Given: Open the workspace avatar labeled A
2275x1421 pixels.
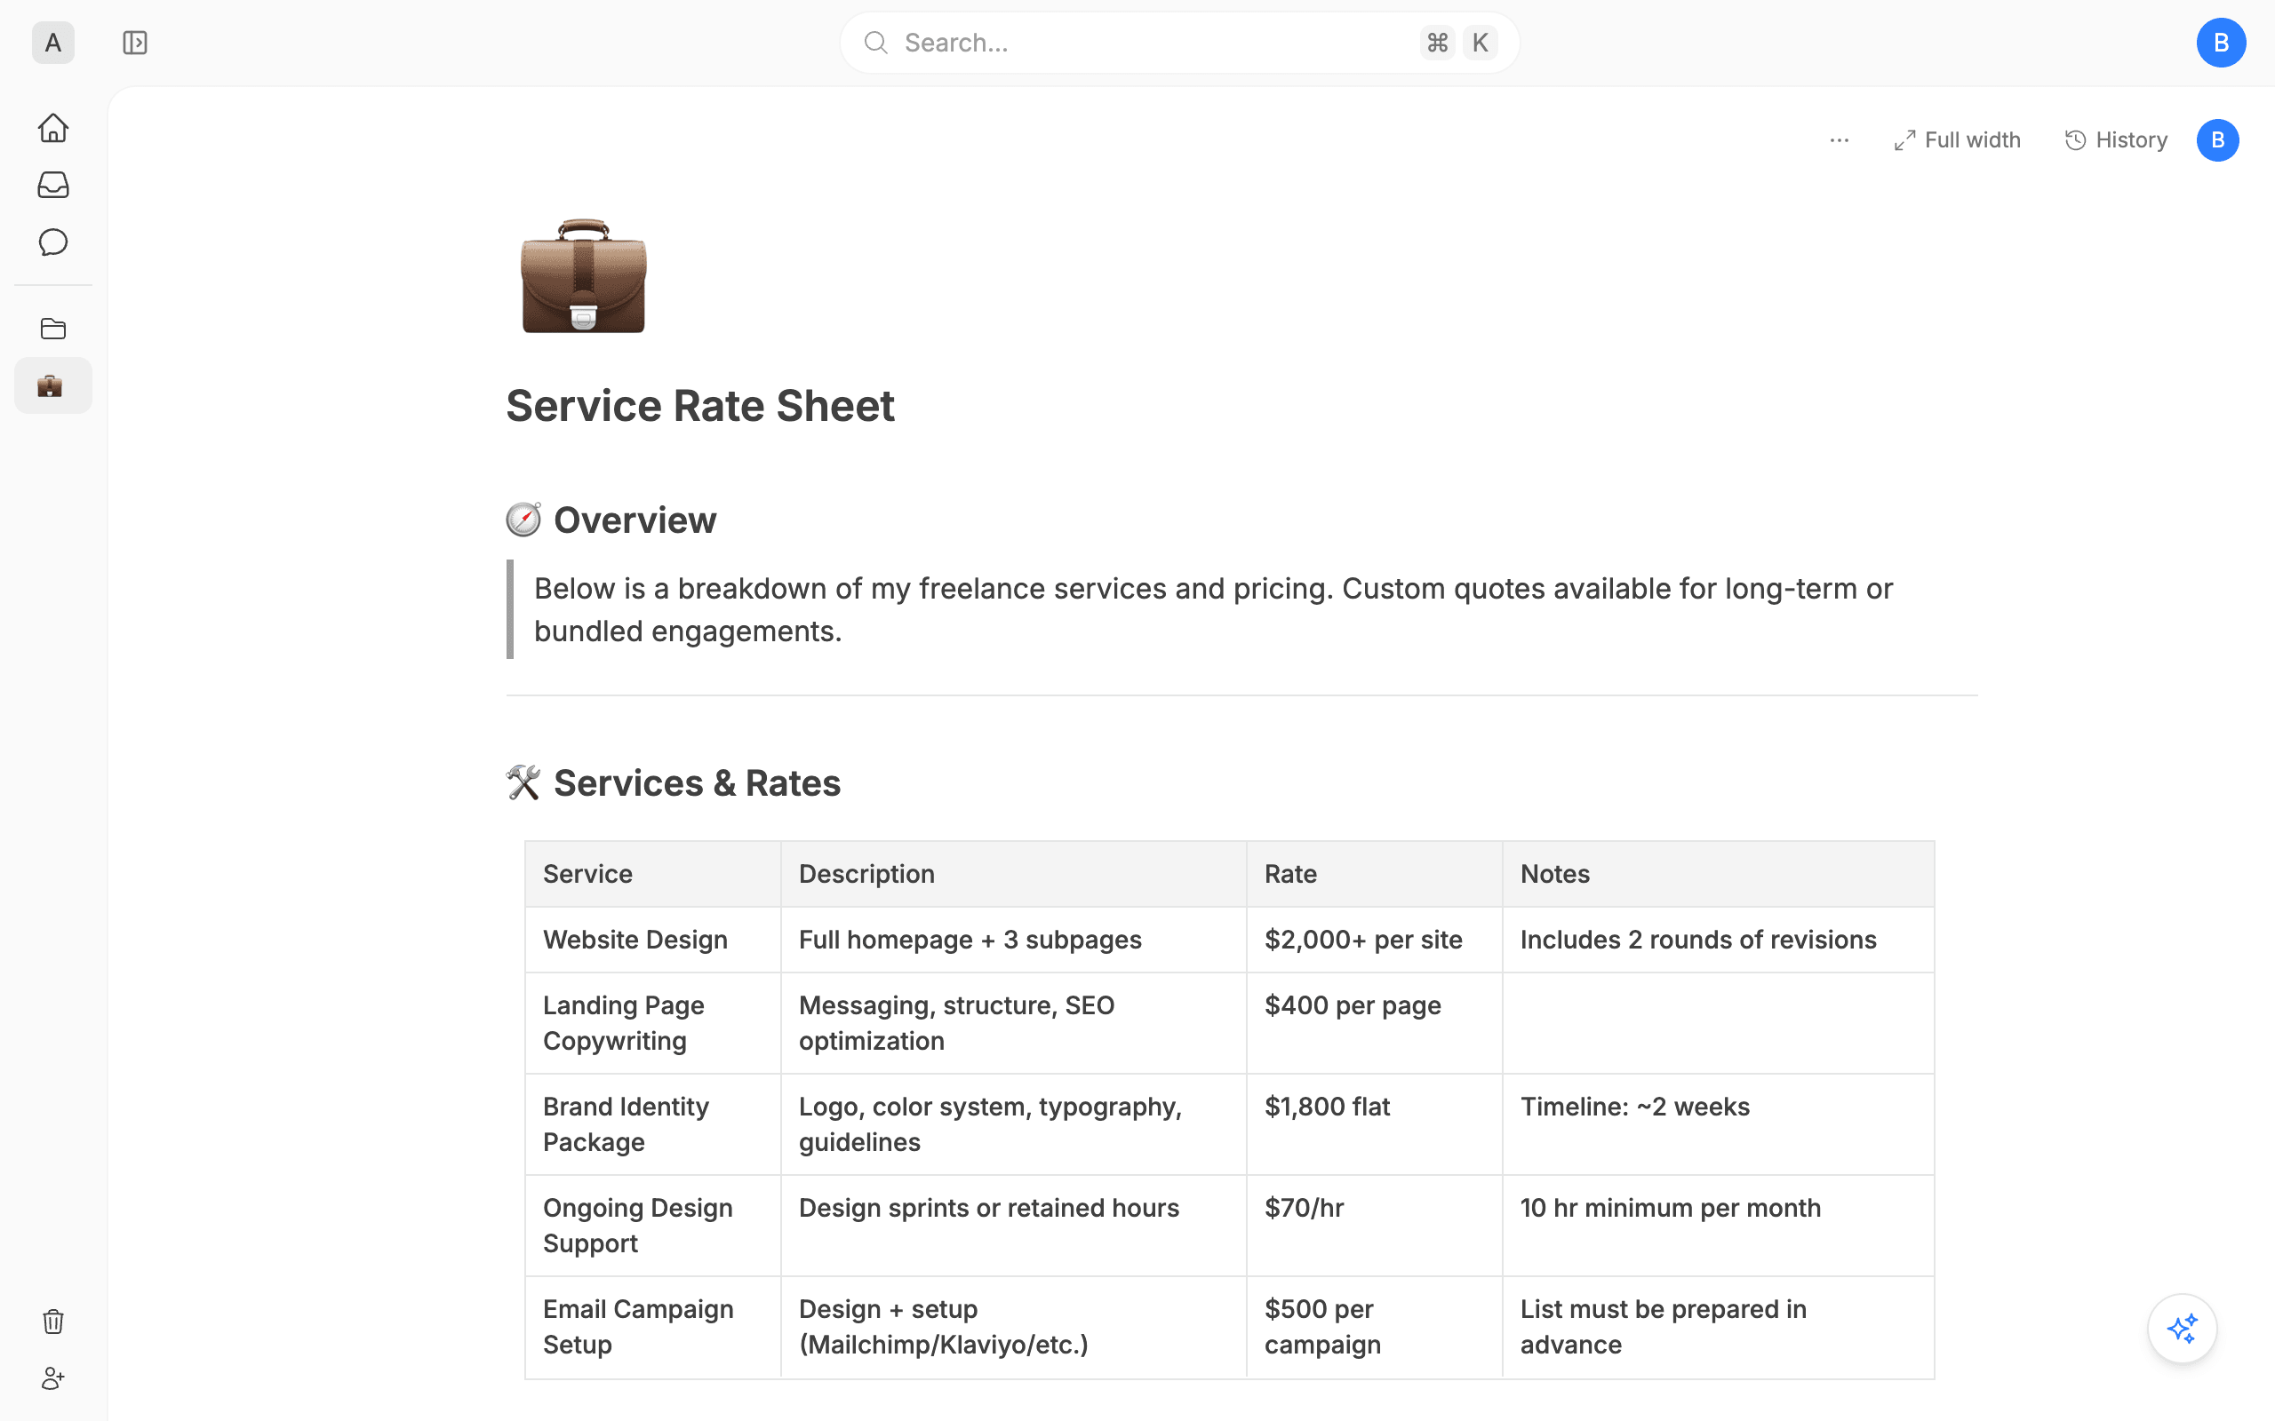Looking at the screenshot, I should coord(52,43).
